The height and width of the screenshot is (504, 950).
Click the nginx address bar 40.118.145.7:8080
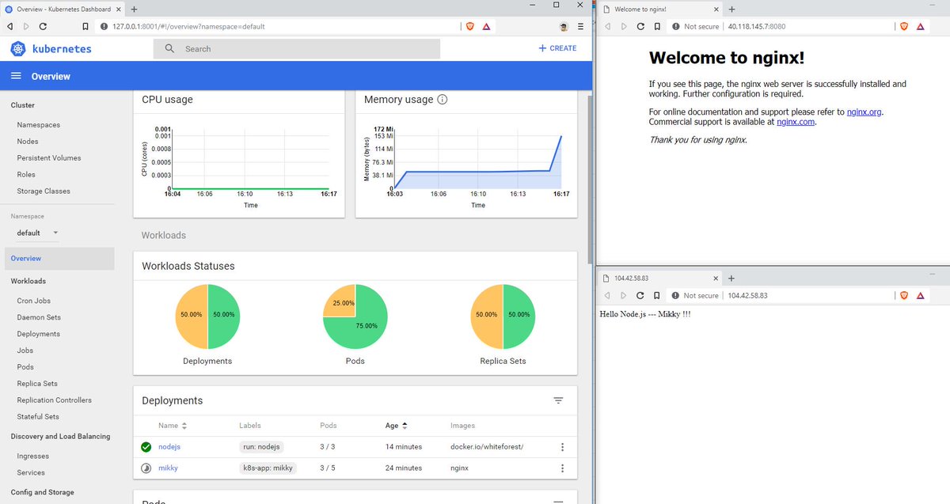point(757,26)
